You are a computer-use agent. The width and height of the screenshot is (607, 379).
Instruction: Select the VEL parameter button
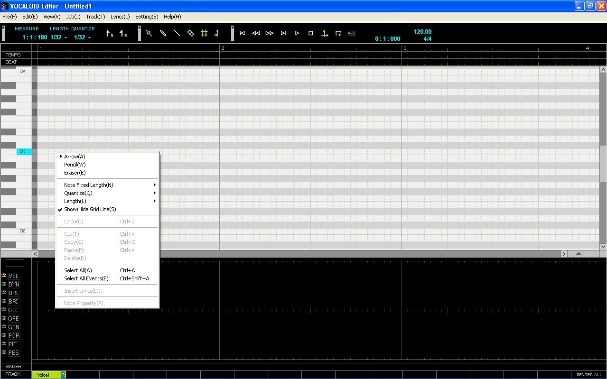click(13, 276)
